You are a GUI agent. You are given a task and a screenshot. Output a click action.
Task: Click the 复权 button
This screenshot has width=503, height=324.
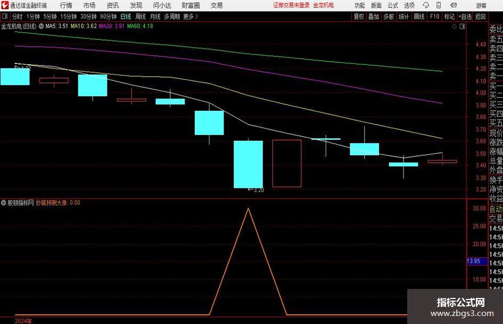359,16
